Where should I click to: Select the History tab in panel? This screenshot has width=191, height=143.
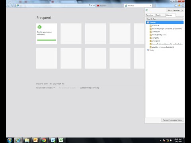[x=171, y=15]
